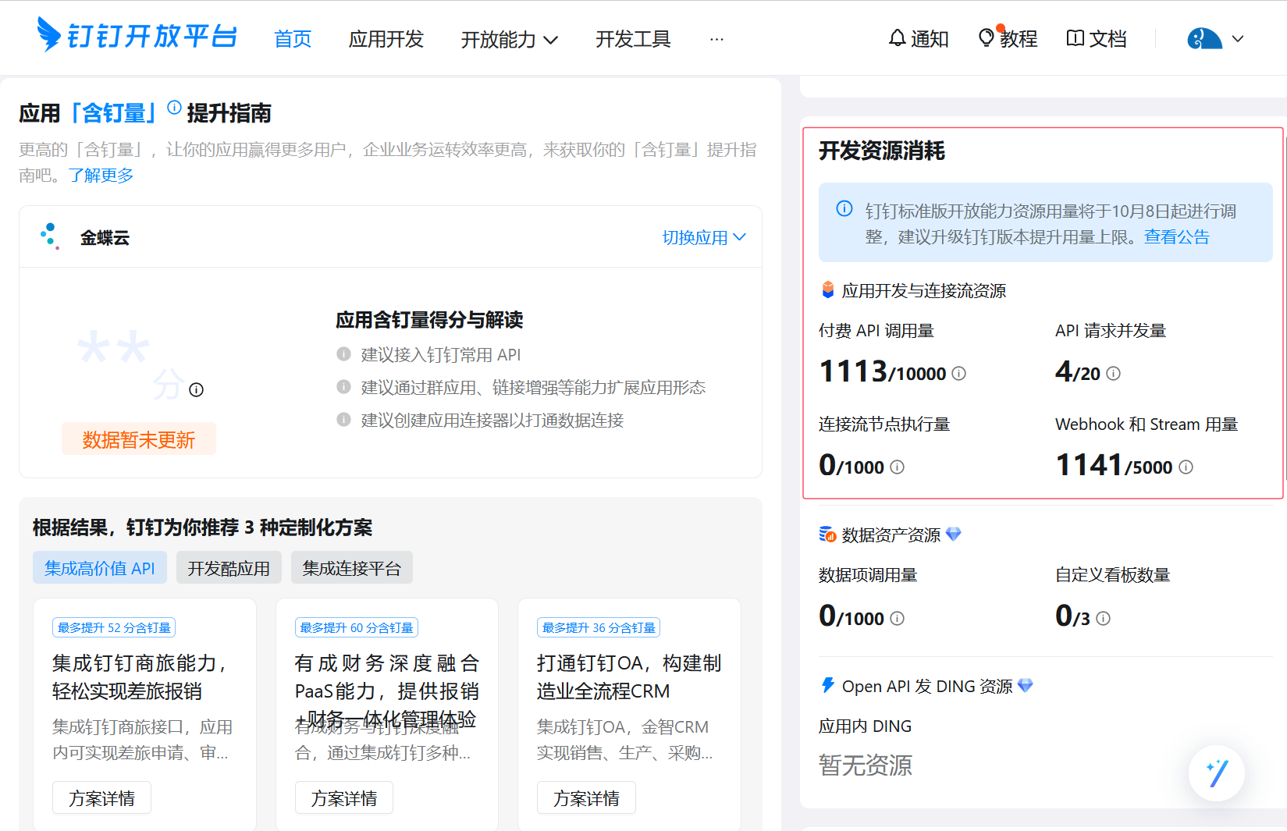Click the bullet icon beside 建议创建应用连接器
This screenshot has height=831, width=1287.
pos(343,420)
